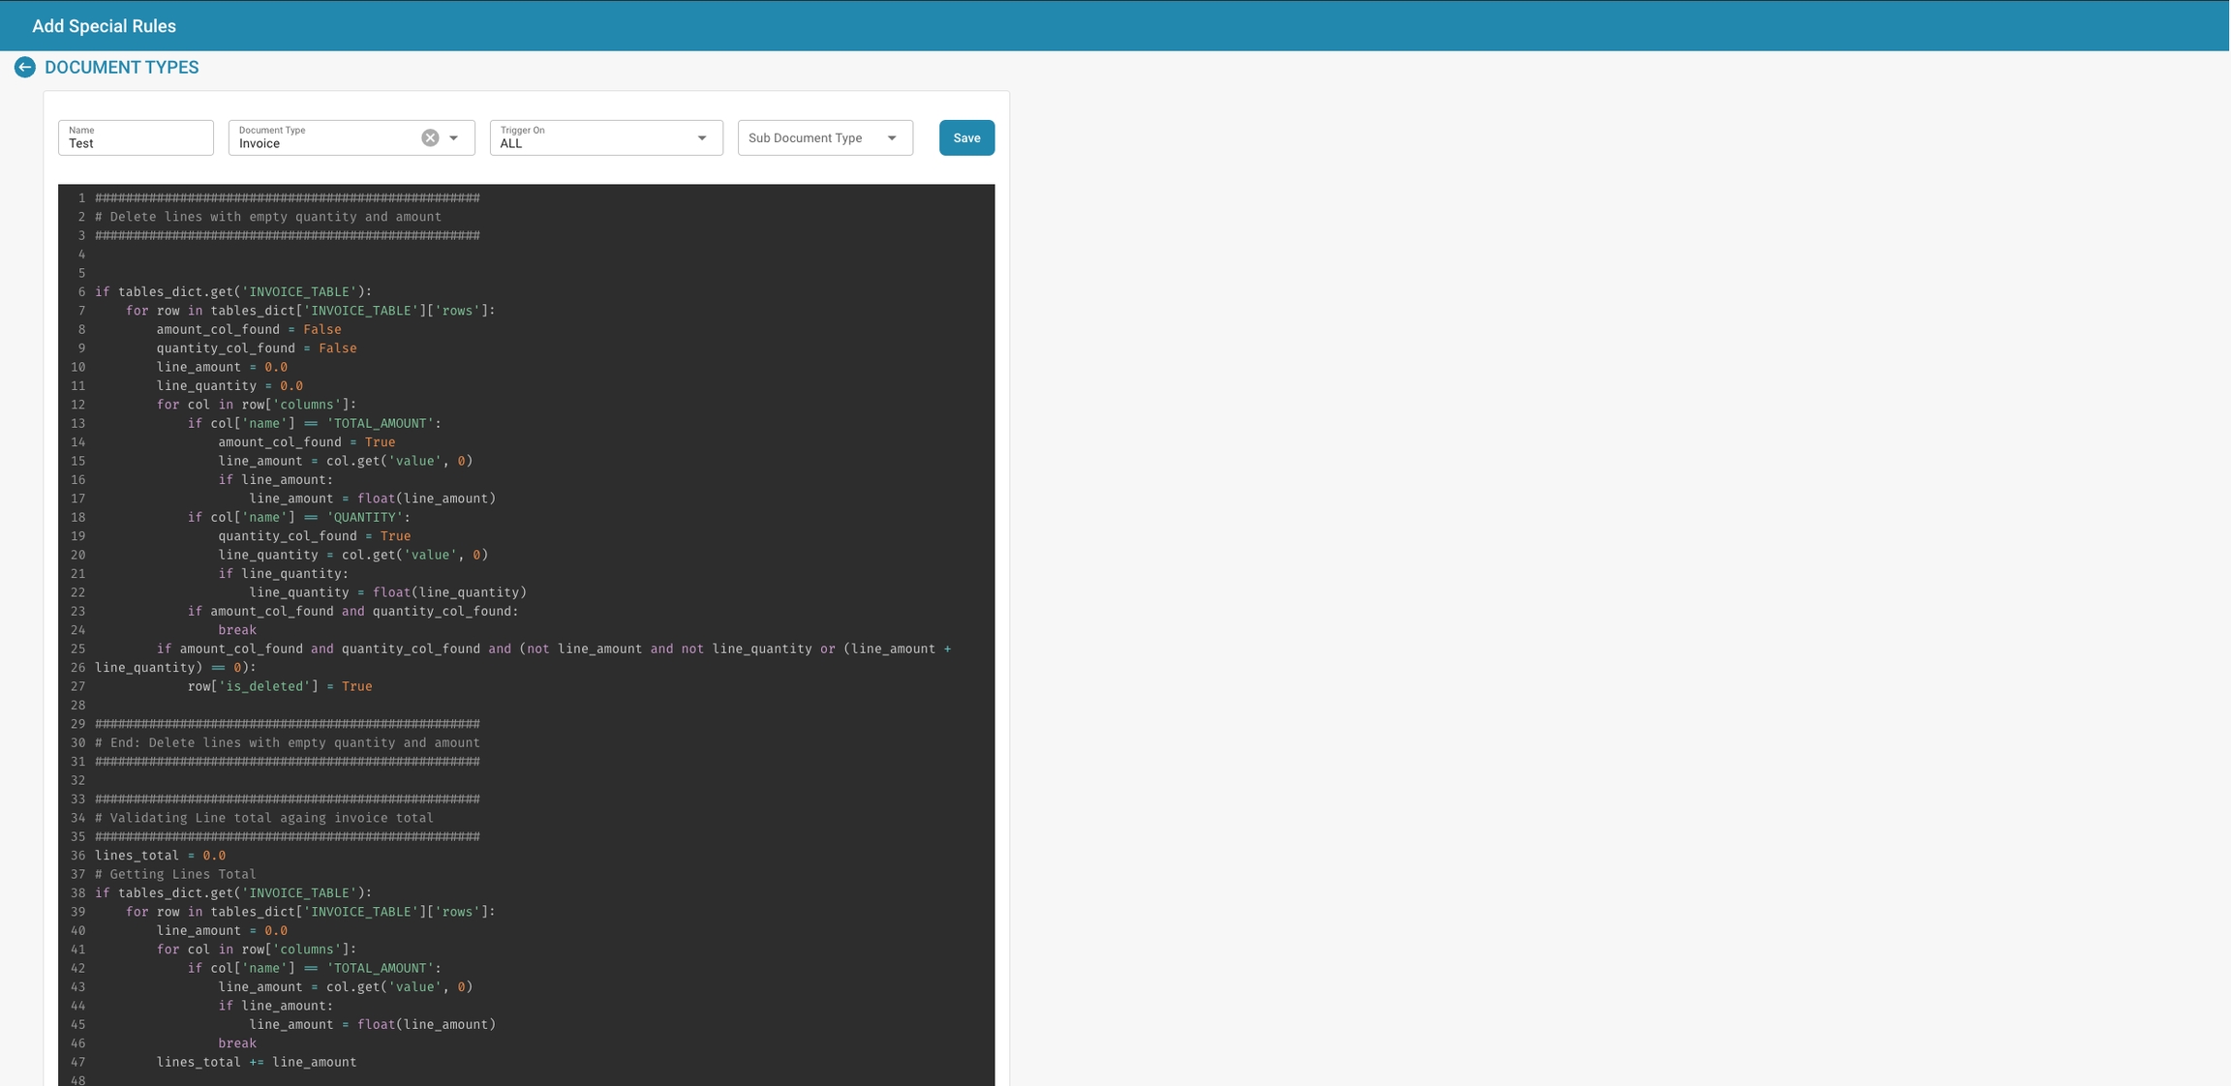The image size is (2231, 1086).
Task: Click the lines_total += line_amount line
Action: [257, 1062]
